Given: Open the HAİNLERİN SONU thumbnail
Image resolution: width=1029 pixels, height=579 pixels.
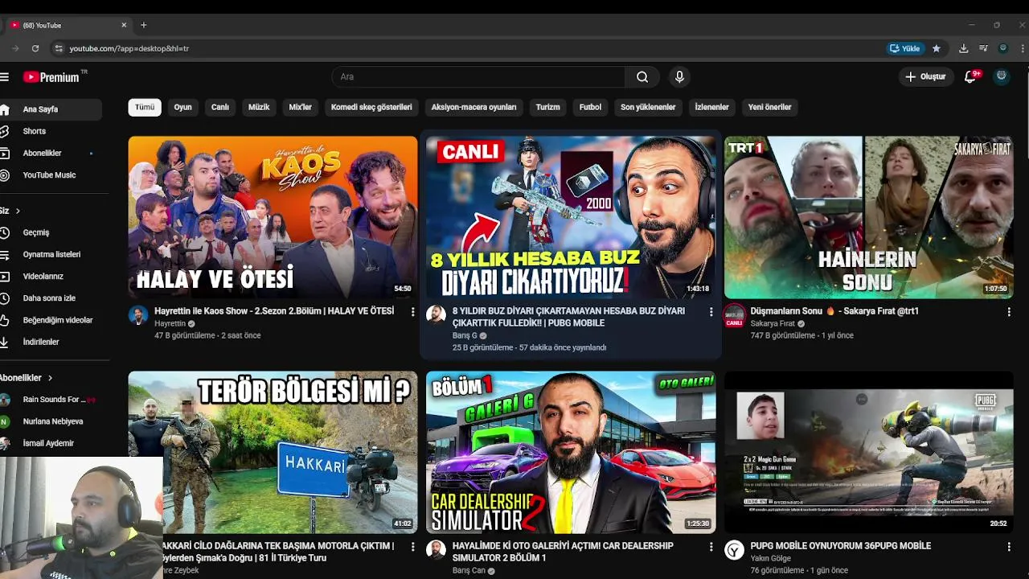Looking at the screenshot, I should (868, 217).
